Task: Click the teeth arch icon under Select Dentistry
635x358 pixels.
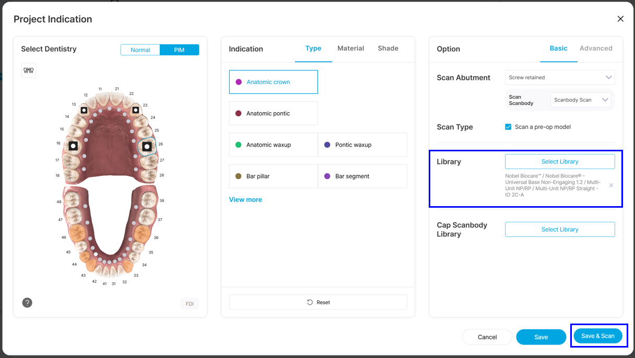Action: tap(29, 70)
